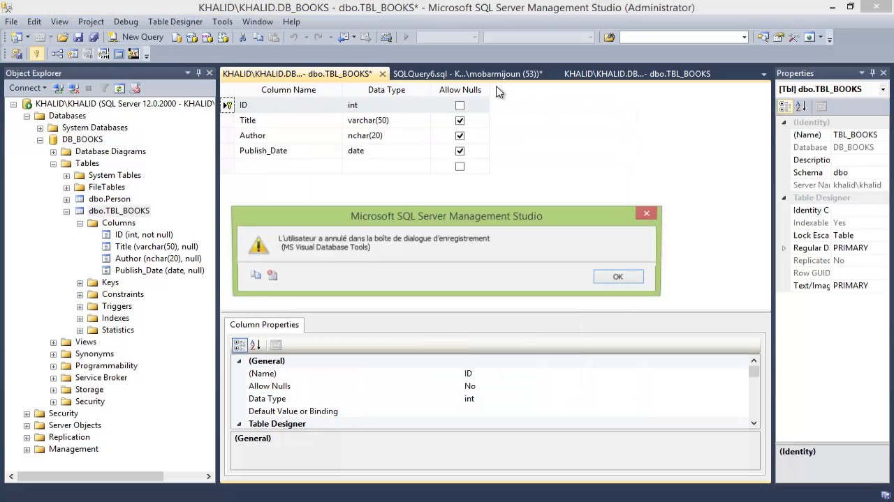This screenshot has width=894, height=502.
Task: Click the Cut scissors icon
Action: coord(243,37)
